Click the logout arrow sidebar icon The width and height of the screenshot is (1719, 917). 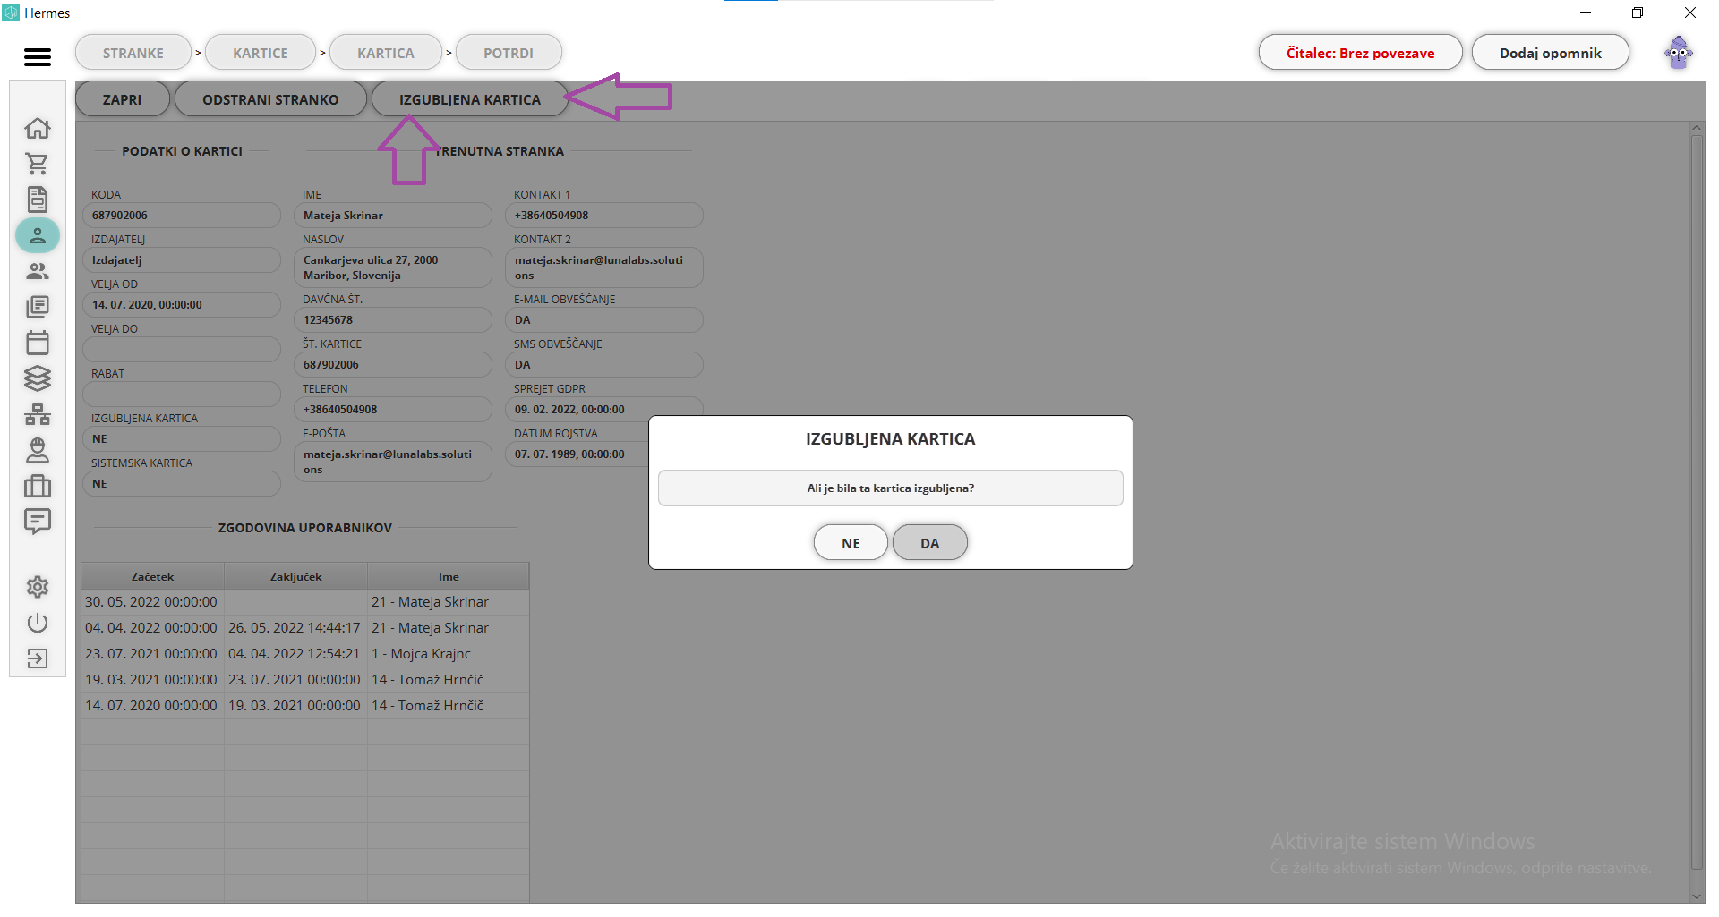(38, 658)
